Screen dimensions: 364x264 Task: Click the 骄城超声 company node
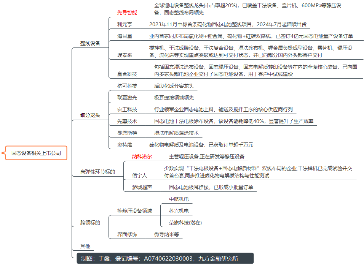click(142, 187)
